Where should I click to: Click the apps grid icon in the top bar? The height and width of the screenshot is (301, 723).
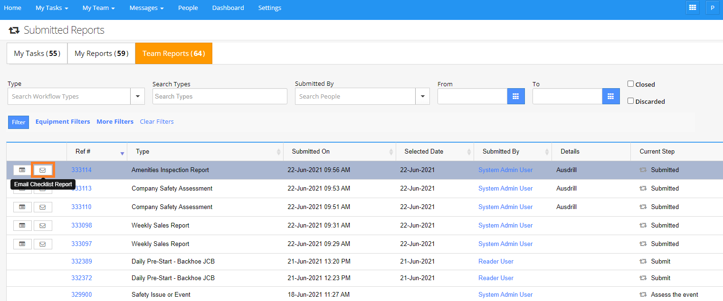692,8
